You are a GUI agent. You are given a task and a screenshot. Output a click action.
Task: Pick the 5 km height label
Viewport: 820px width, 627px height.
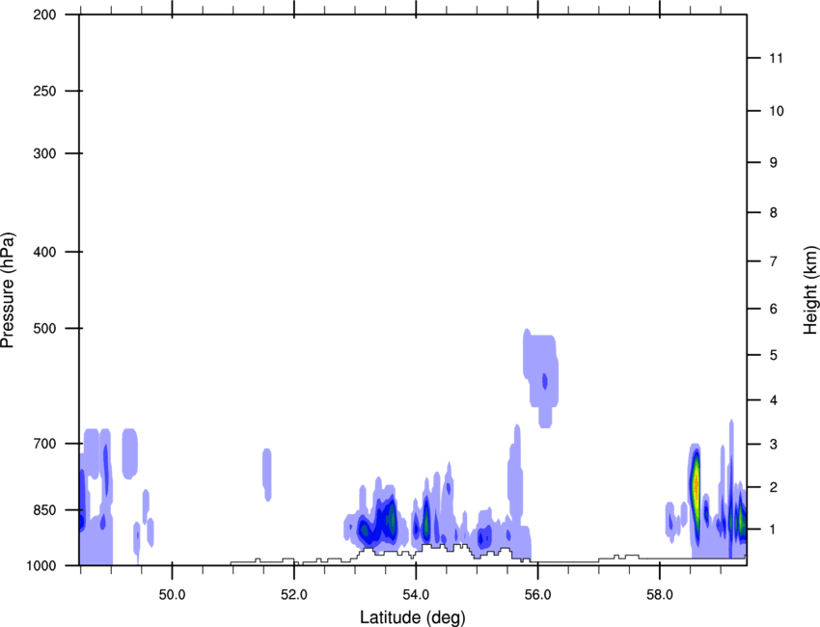click(773, 356)
